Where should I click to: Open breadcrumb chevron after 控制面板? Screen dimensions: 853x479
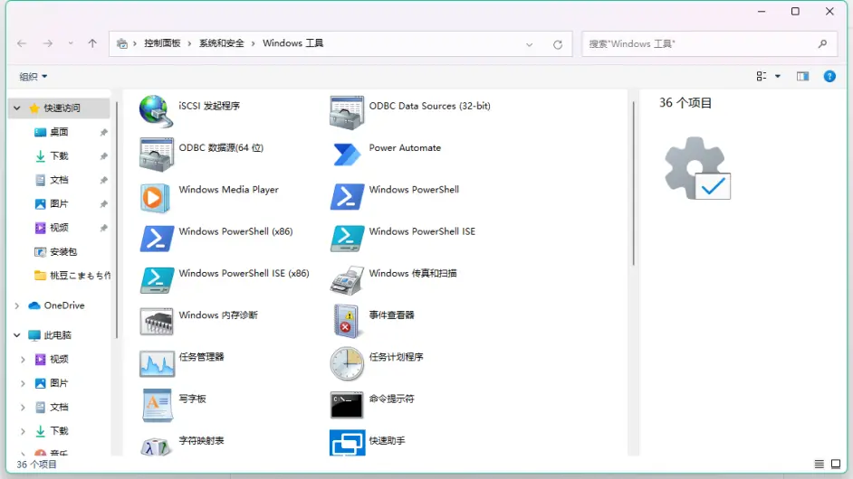point(189,43)
